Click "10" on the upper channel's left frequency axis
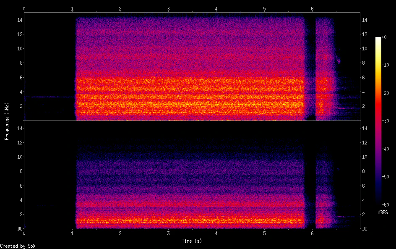This screenshot has height=249, width=396. pos(20,49)
